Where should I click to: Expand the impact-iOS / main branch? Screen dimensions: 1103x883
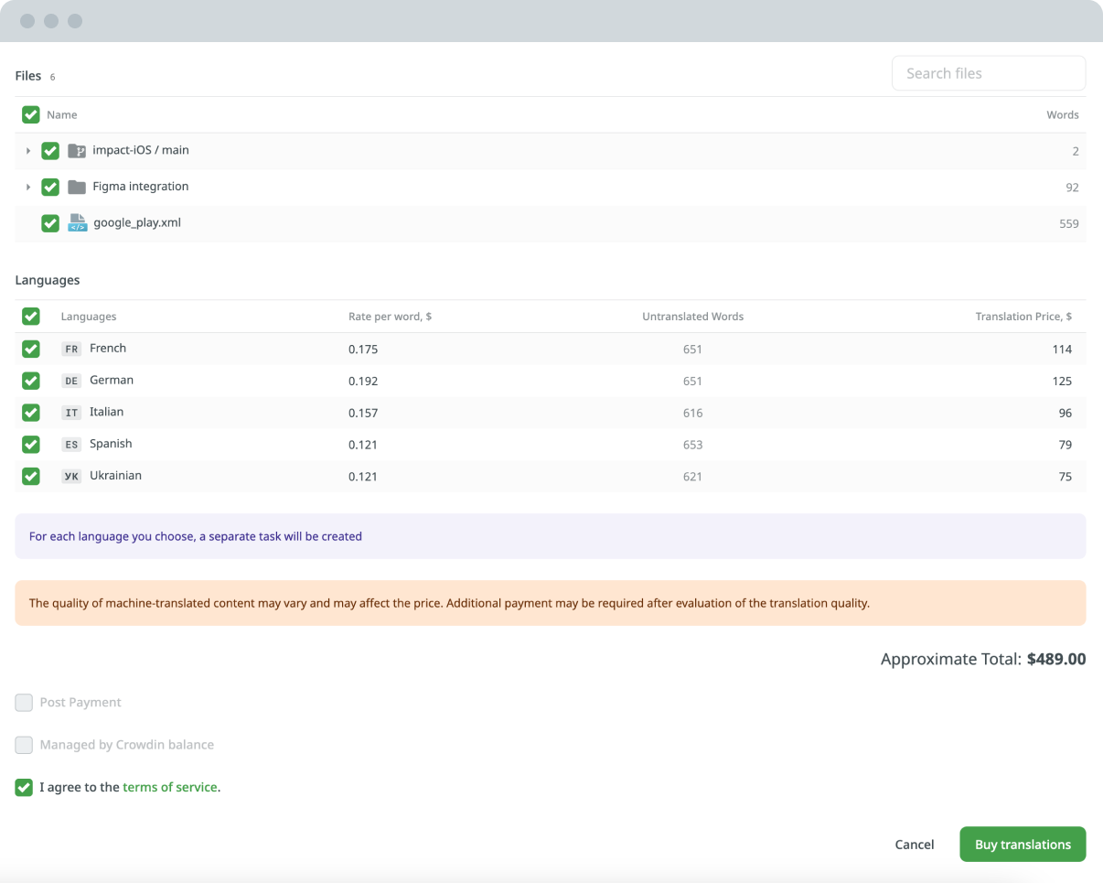pyautogui.click(x=28, y=151)
